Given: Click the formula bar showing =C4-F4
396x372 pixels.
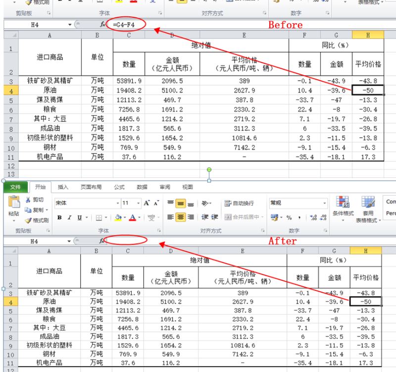Looking at the screenshot, I should pos(124,24).
